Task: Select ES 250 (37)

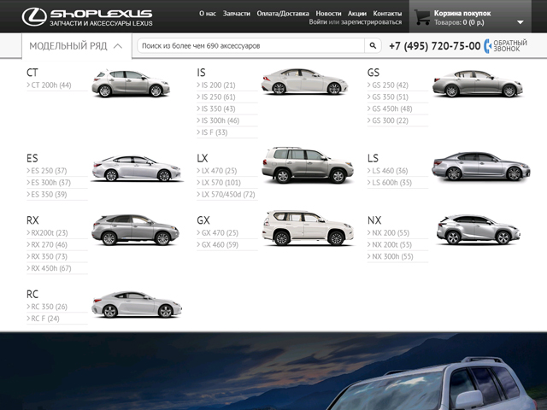Action: click(x=49, y=171)
